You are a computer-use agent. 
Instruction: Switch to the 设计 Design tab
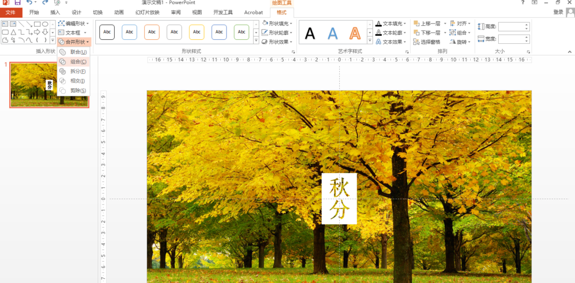[x=76, y=13]
